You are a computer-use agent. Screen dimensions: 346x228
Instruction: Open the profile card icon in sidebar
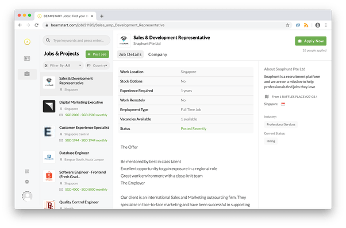27,58
